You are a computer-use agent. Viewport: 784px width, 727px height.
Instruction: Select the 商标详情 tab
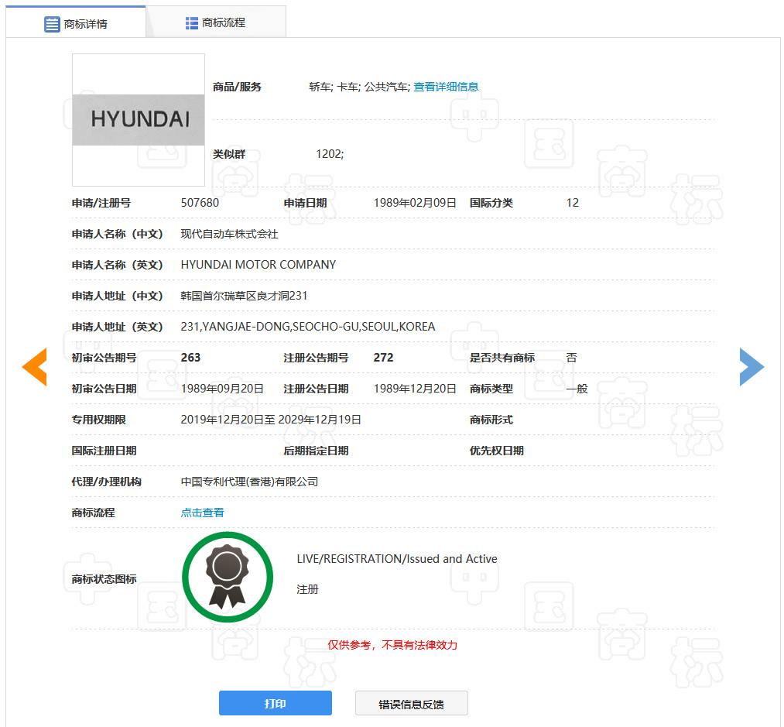tap(85, 24)
